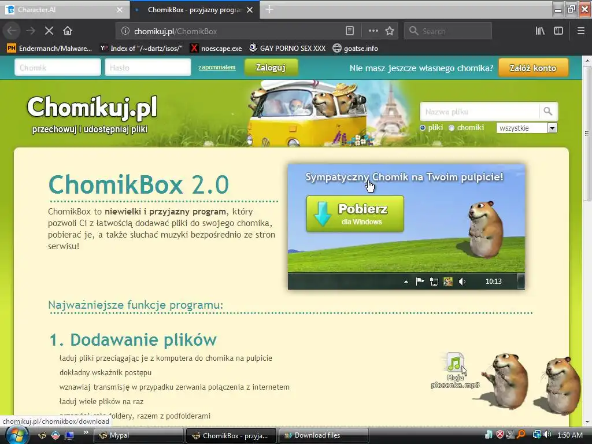Open the browser hamburger menu
Screen dimensions: 592x444
coord(581,31)
